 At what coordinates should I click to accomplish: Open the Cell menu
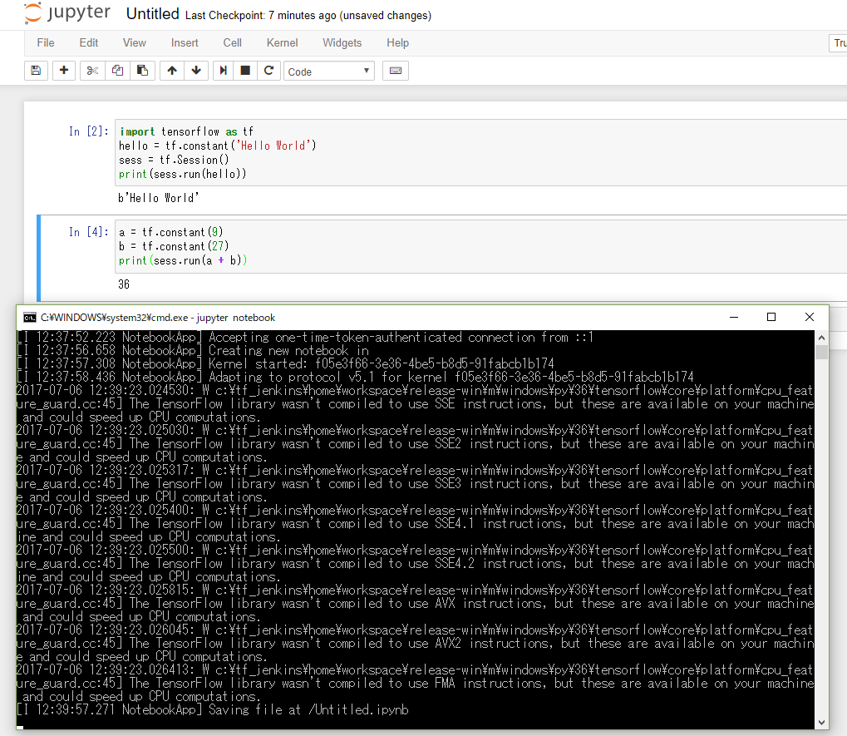(x=232, y=42)
